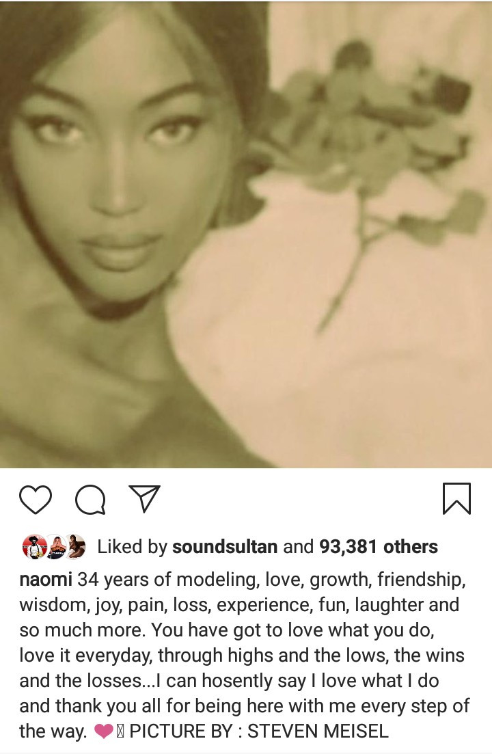
Task: Click the 'Liked by' label text
Action: click(132, 547)
